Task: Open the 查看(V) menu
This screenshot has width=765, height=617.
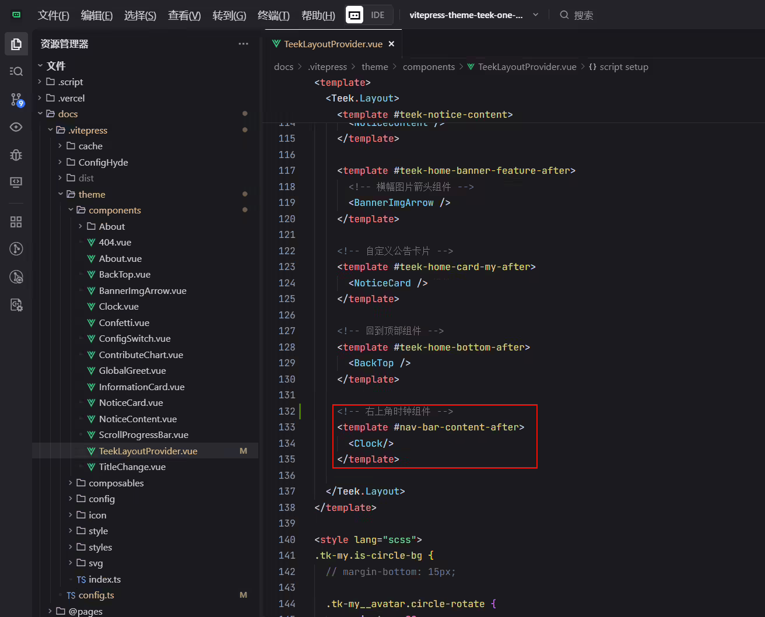Action: [184, 15]
